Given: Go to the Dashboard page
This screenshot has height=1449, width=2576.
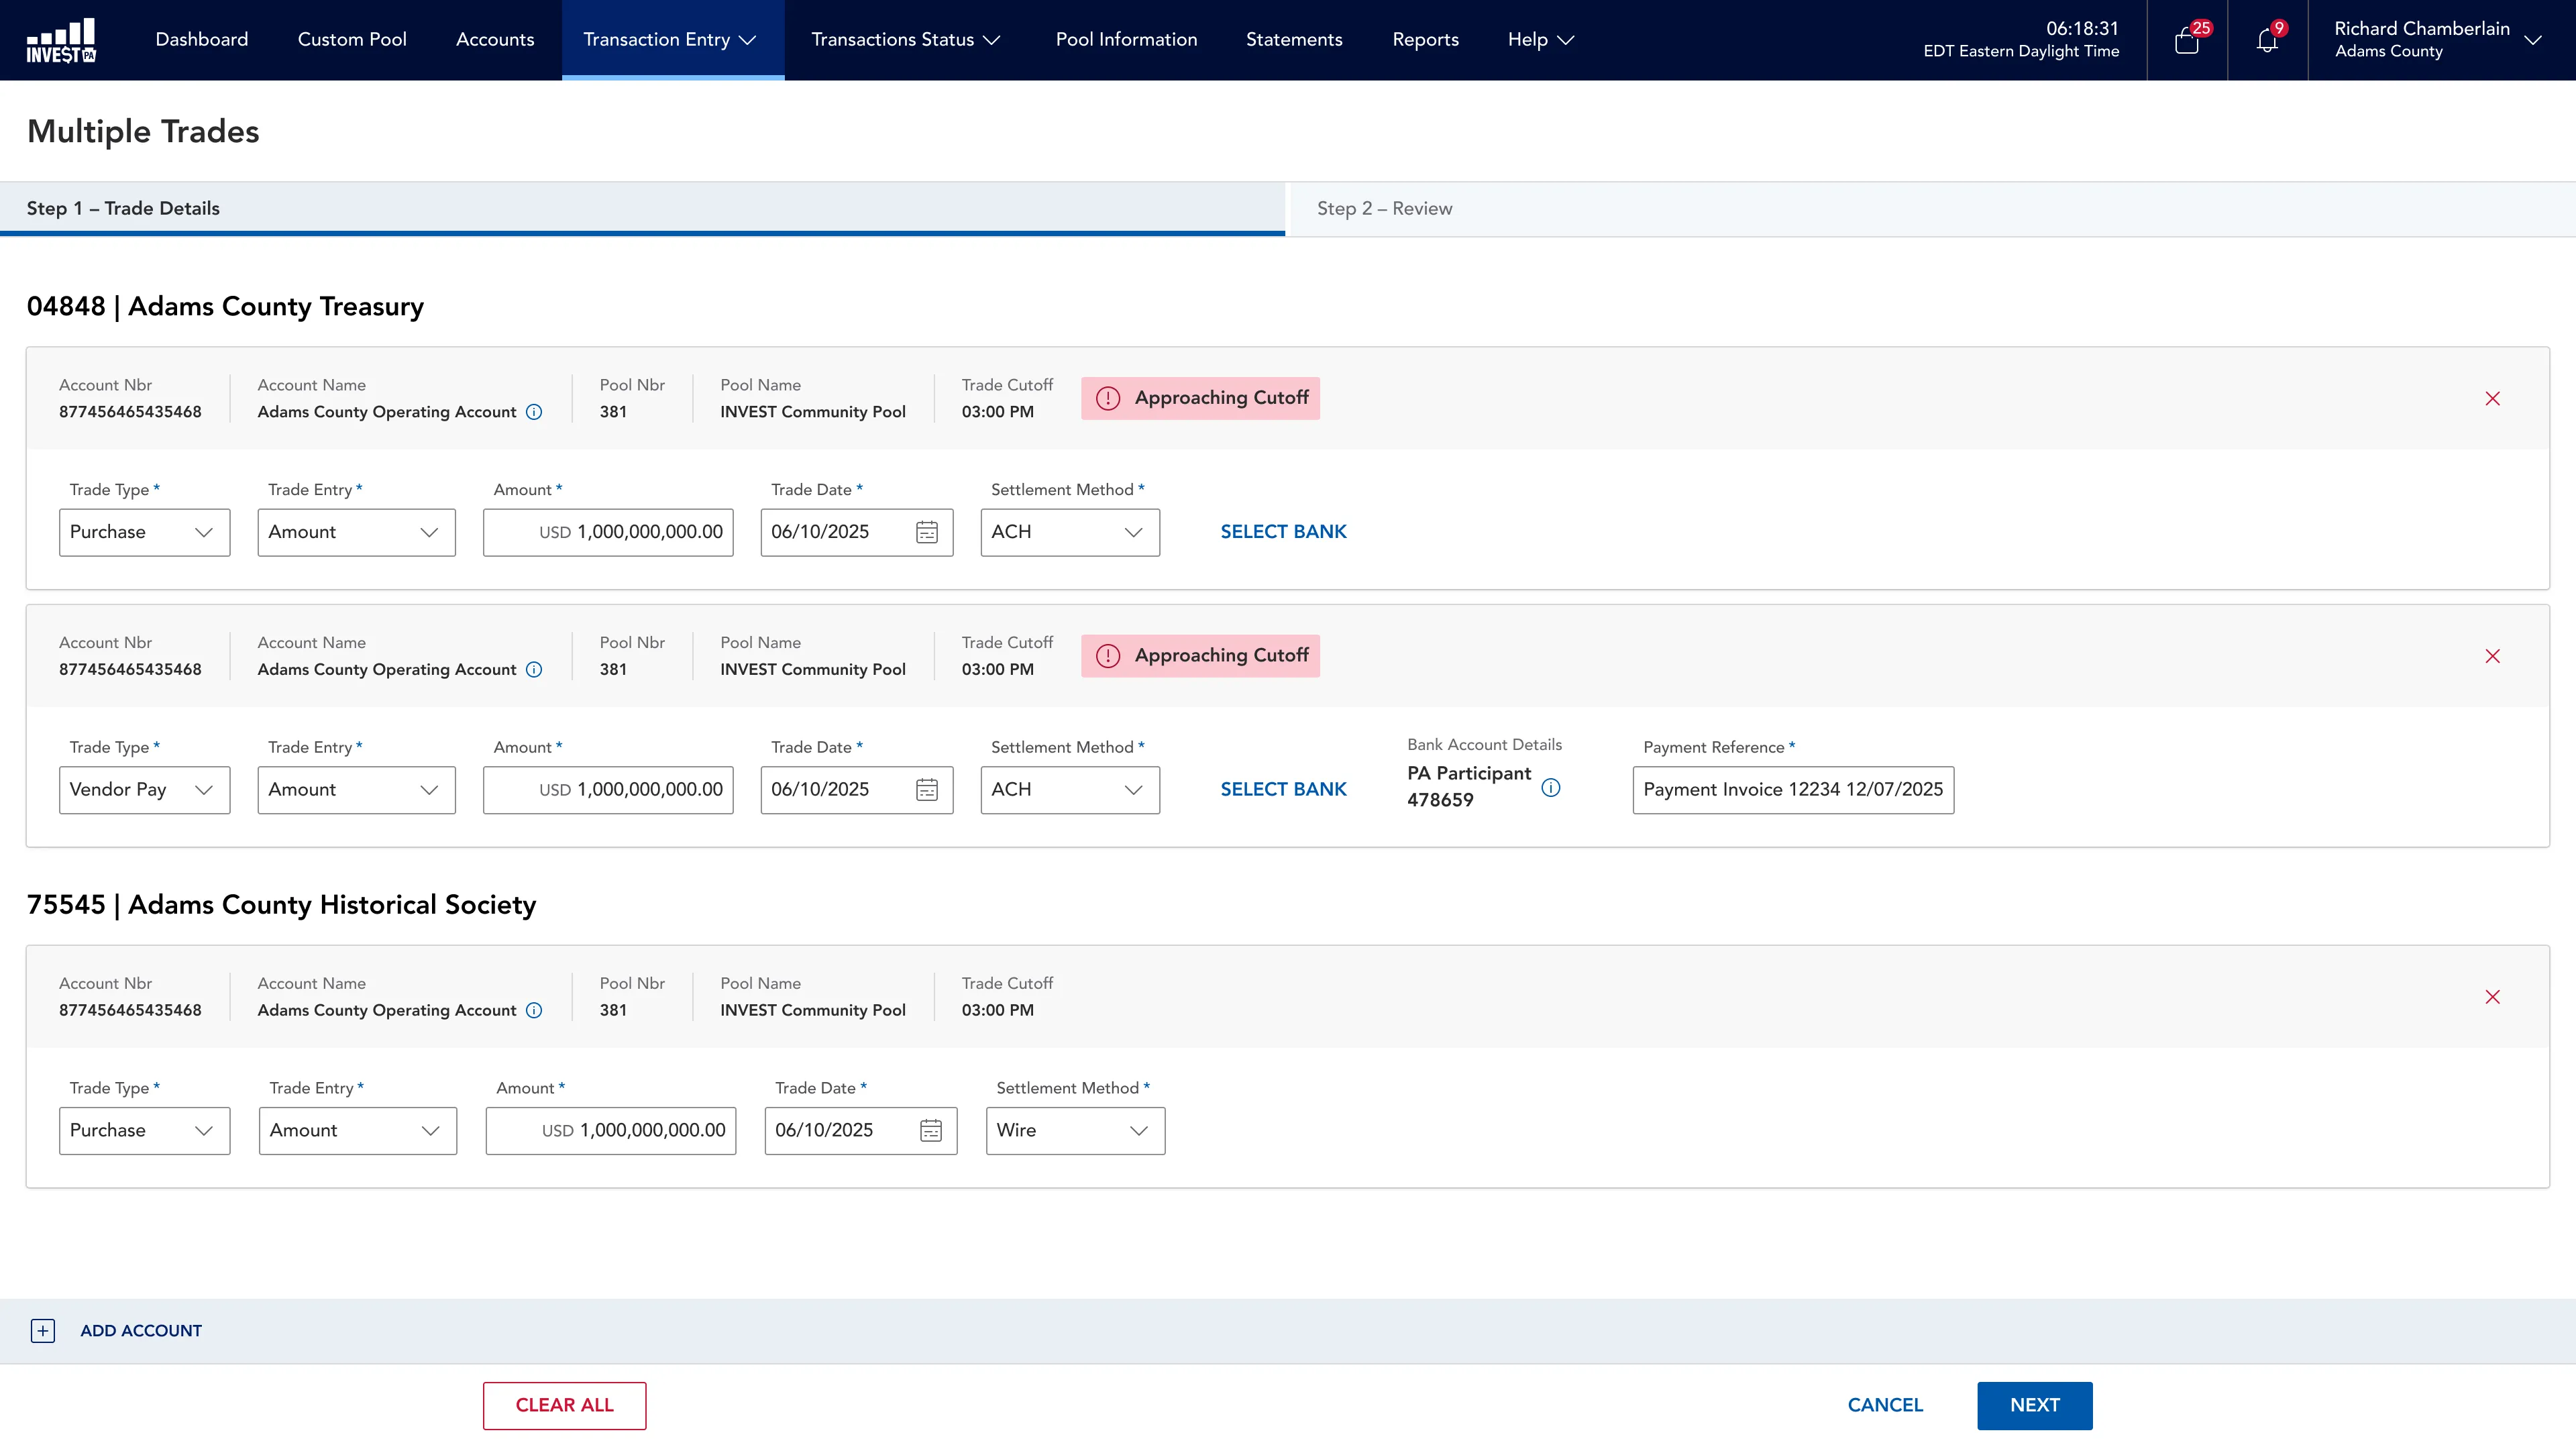Looking at the screenshot, I should click(x=202, y=40).
